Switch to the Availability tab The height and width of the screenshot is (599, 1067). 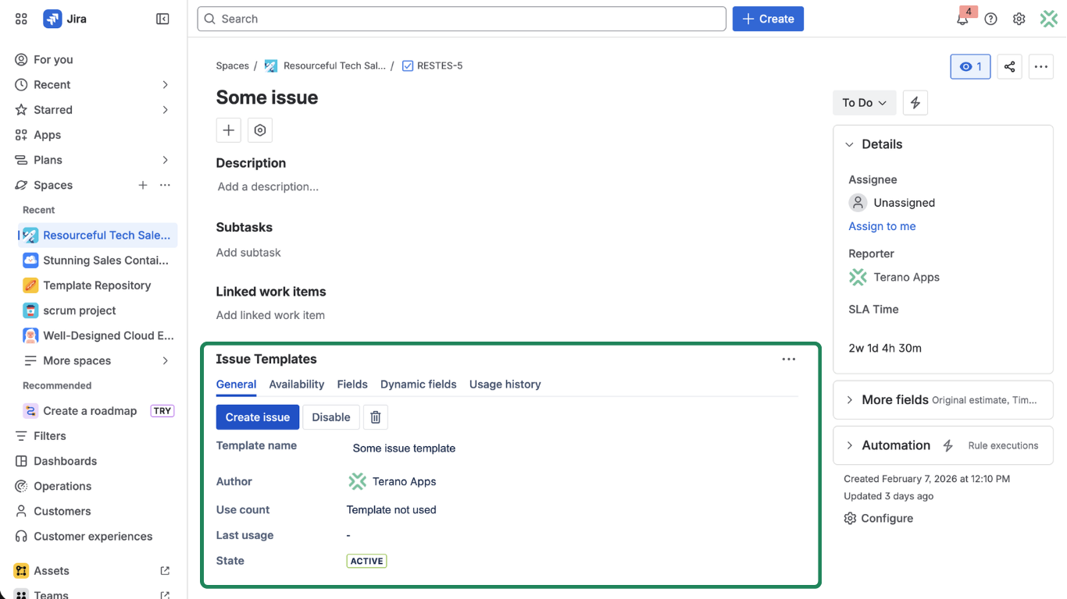click(296, 385)
